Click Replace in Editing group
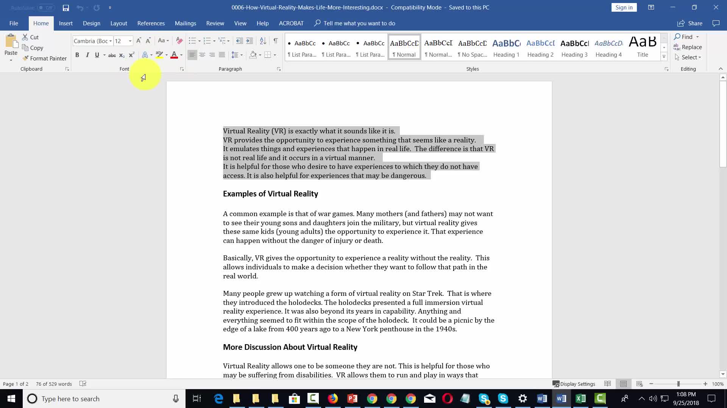 pyautogui.click(x=688, y=47)
